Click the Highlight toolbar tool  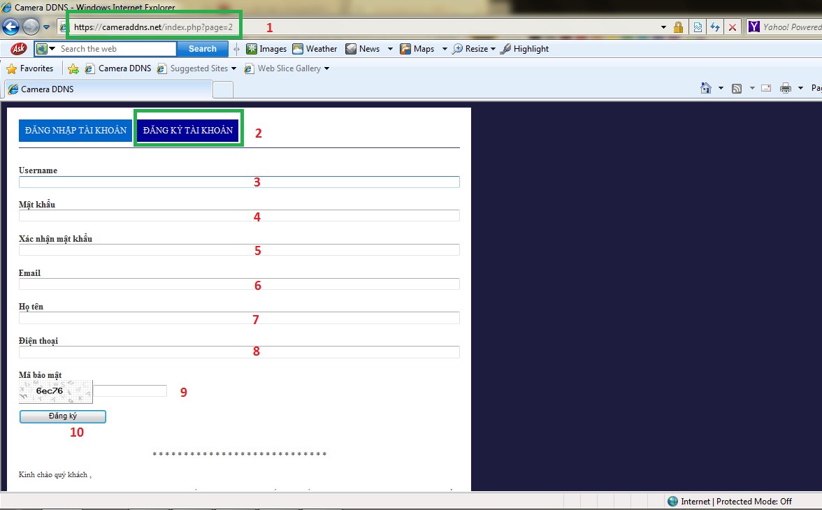click(524, 49)
